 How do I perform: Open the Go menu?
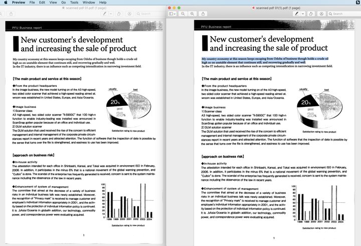point(64,3)
